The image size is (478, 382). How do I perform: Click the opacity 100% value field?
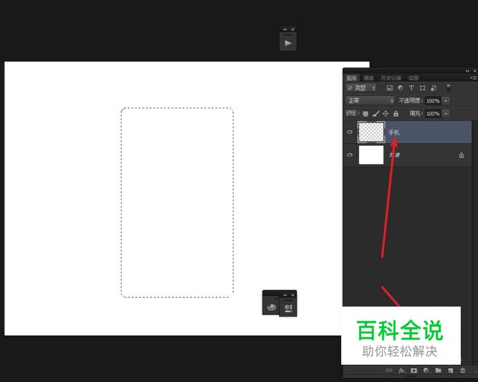tap(433, 101)
